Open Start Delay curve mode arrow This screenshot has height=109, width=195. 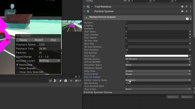click(190, 31)
